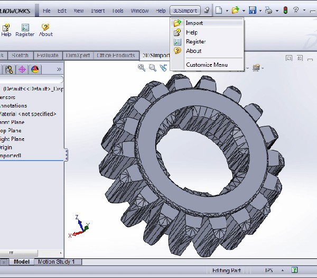Select Origin in feature tree

(6, 147)
